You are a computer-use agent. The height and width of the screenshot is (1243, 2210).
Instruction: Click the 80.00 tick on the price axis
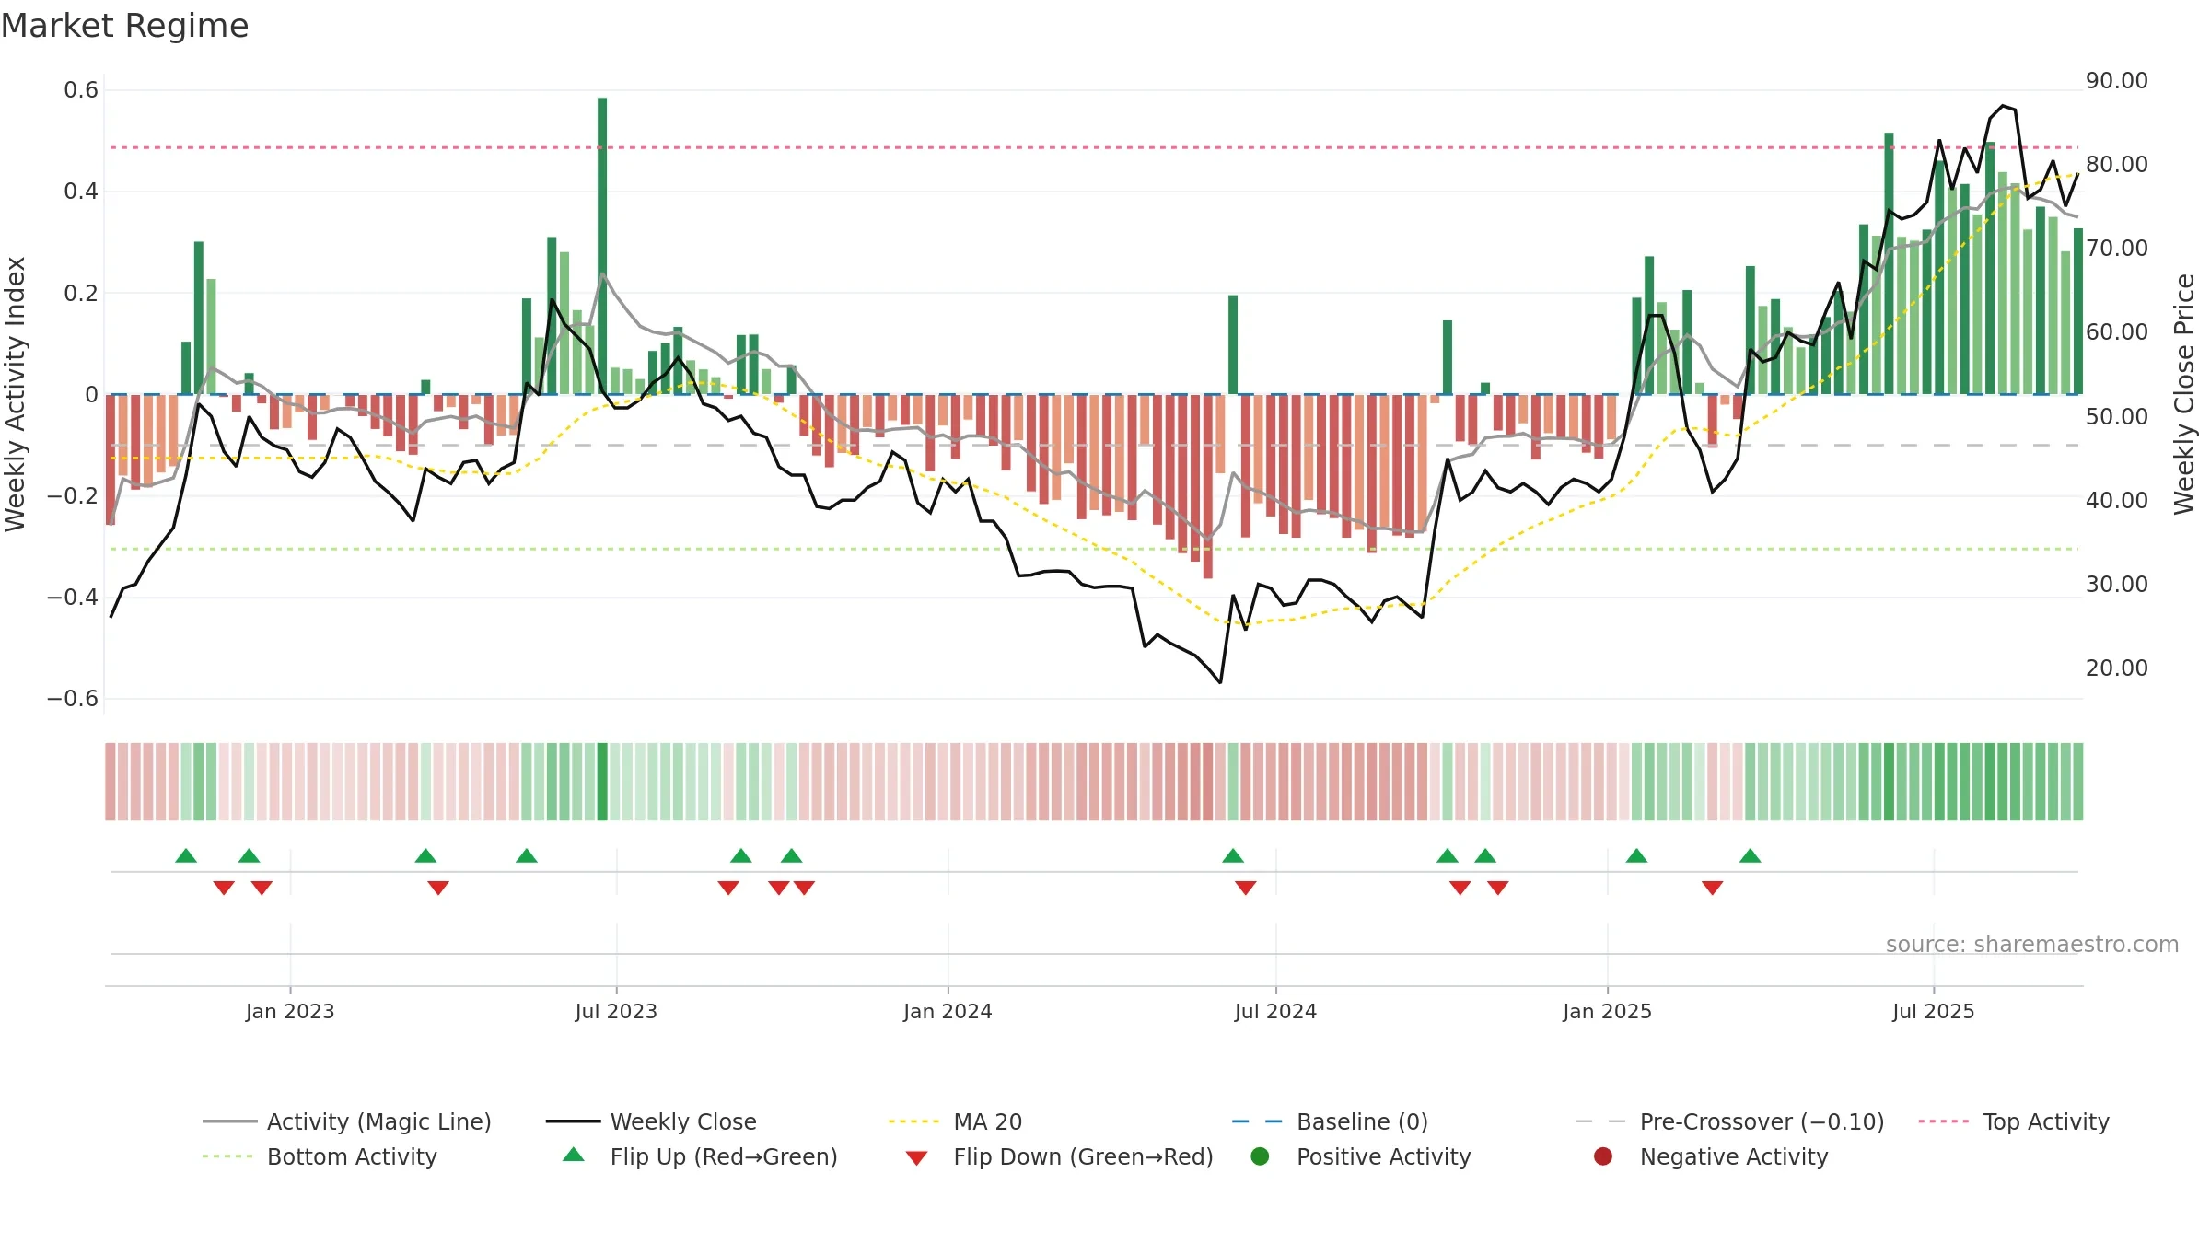tap(2117, 165)
